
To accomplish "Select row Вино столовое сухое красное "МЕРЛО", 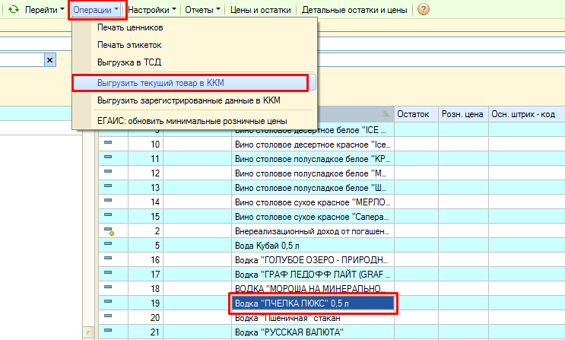I will 313,202.
